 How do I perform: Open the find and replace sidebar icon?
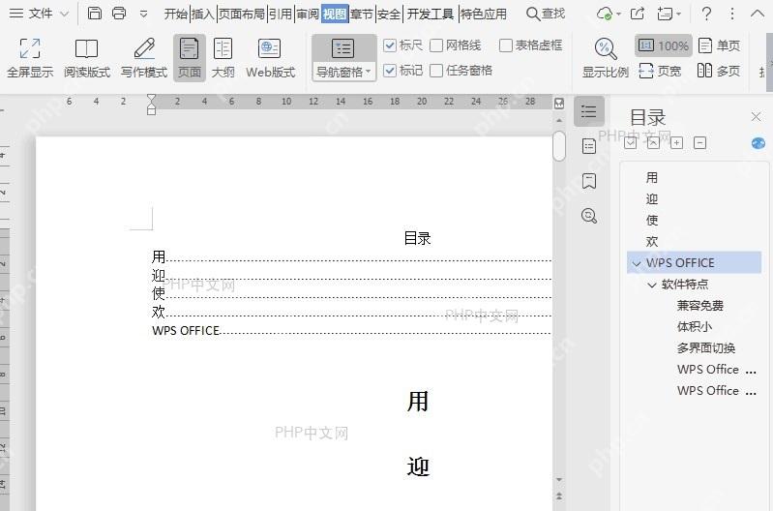point(589,216)
